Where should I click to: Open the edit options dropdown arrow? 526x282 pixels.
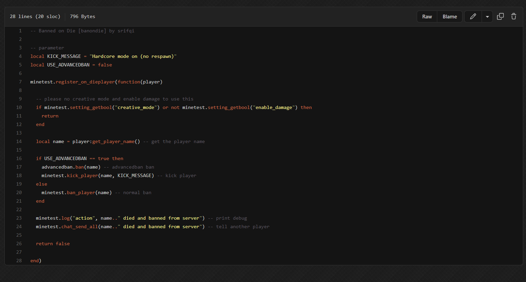coord(487,17)
